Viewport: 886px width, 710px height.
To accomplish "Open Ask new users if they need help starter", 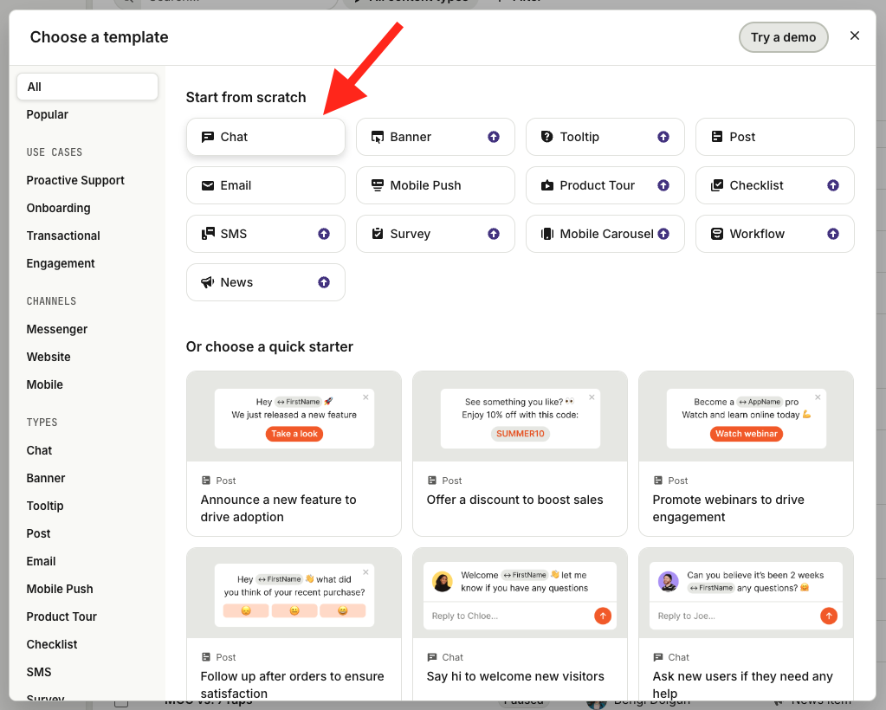I will coord(746,624).
